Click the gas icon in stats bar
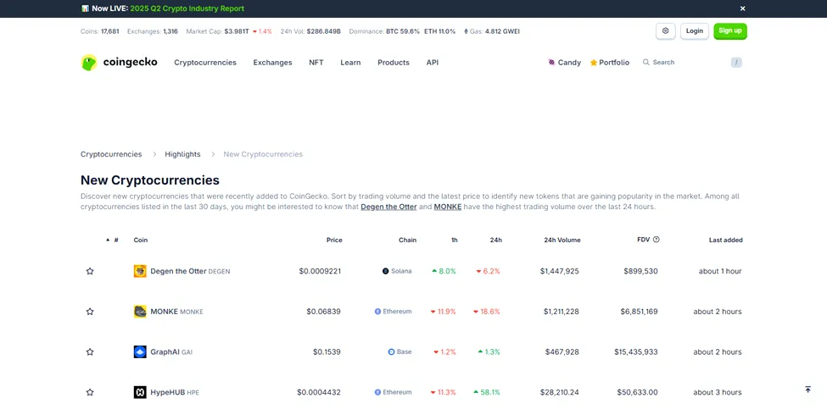The height and width of the screenshot is (409, 827). pos(466,31)
